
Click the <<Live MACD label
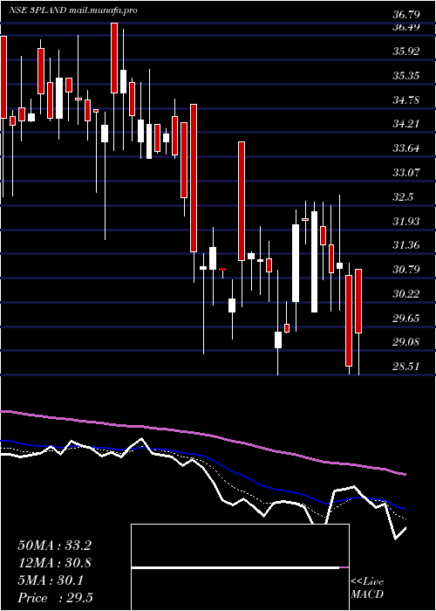(x=367, y=588)
